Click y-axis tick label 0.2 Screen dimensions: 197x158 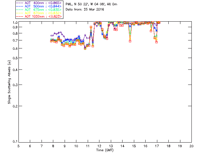(x=15, y=106)
